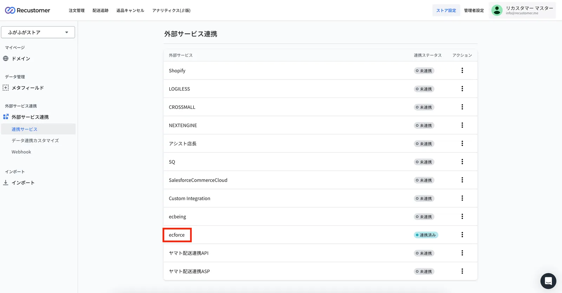Click the LOGILESS service name
Viewport: 562px width, 293px height.
179,89
